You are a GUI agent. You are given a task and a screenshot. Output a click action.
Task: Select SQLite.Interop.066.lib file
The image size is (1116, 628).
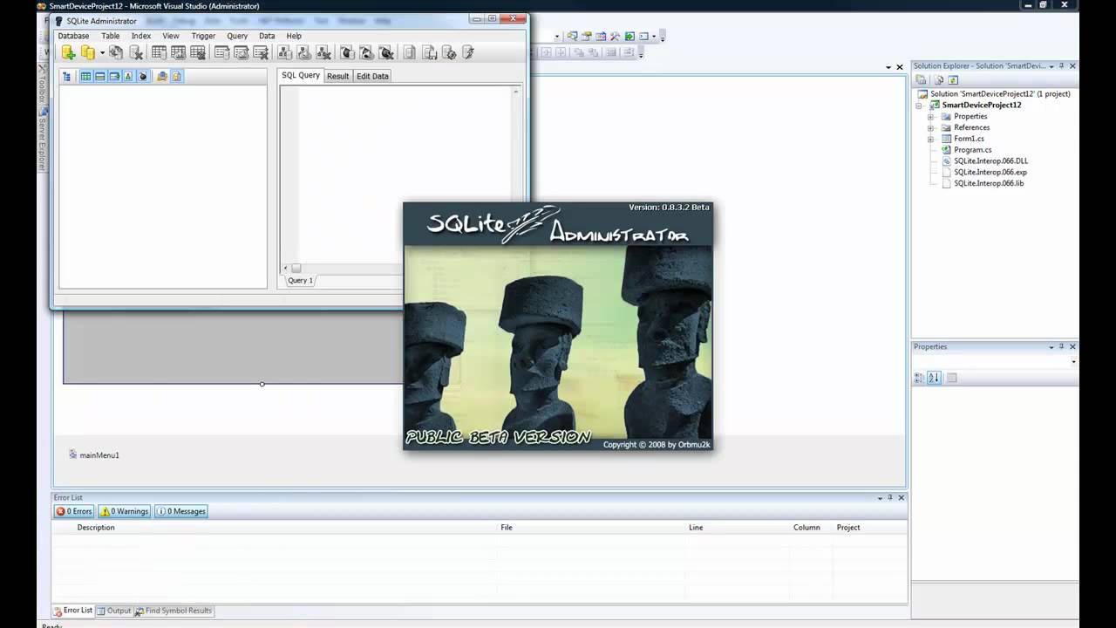tap(989, 184)
